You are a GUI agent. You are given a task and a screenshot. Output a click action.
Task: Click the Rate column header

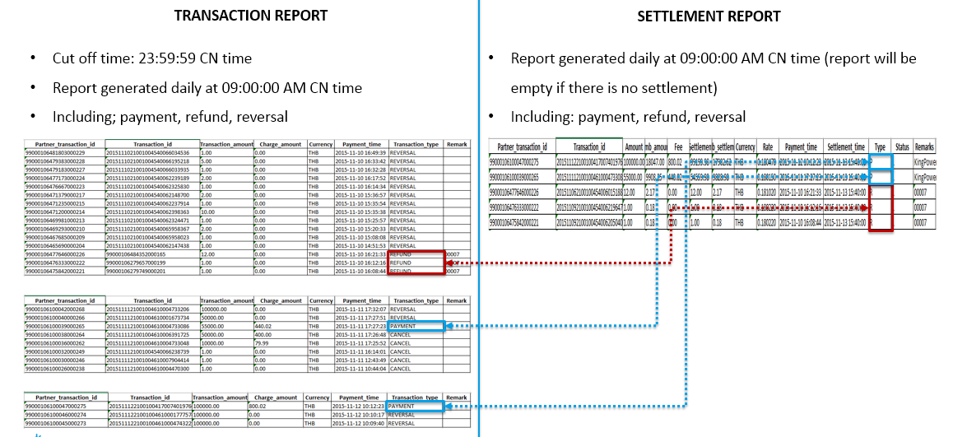[x=768, y=147]
